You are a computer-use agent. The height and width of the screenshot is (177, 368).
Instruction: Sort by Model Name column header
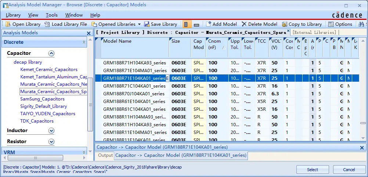pos(135,47)
